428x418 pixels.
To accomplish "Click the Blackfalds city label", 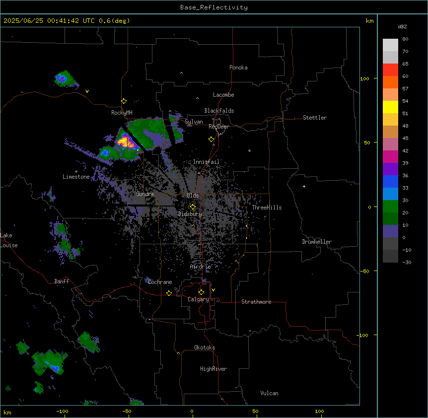I will coord(219,111).
